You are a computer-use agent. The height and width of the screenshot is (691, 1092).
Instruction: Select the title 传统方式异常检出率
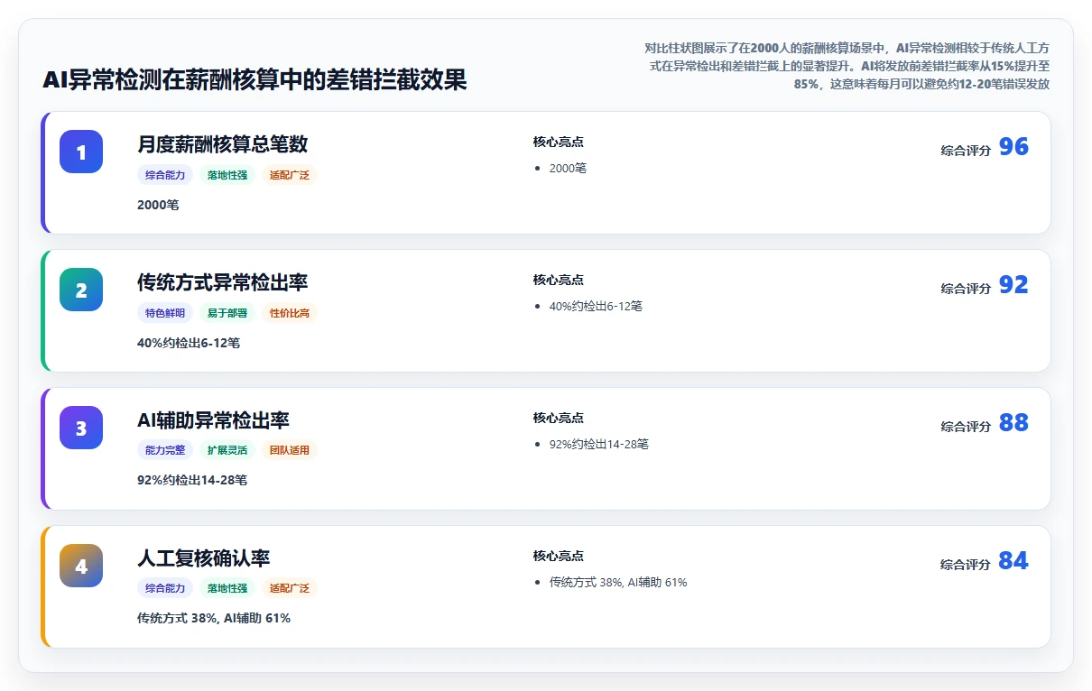click(223, 282)
